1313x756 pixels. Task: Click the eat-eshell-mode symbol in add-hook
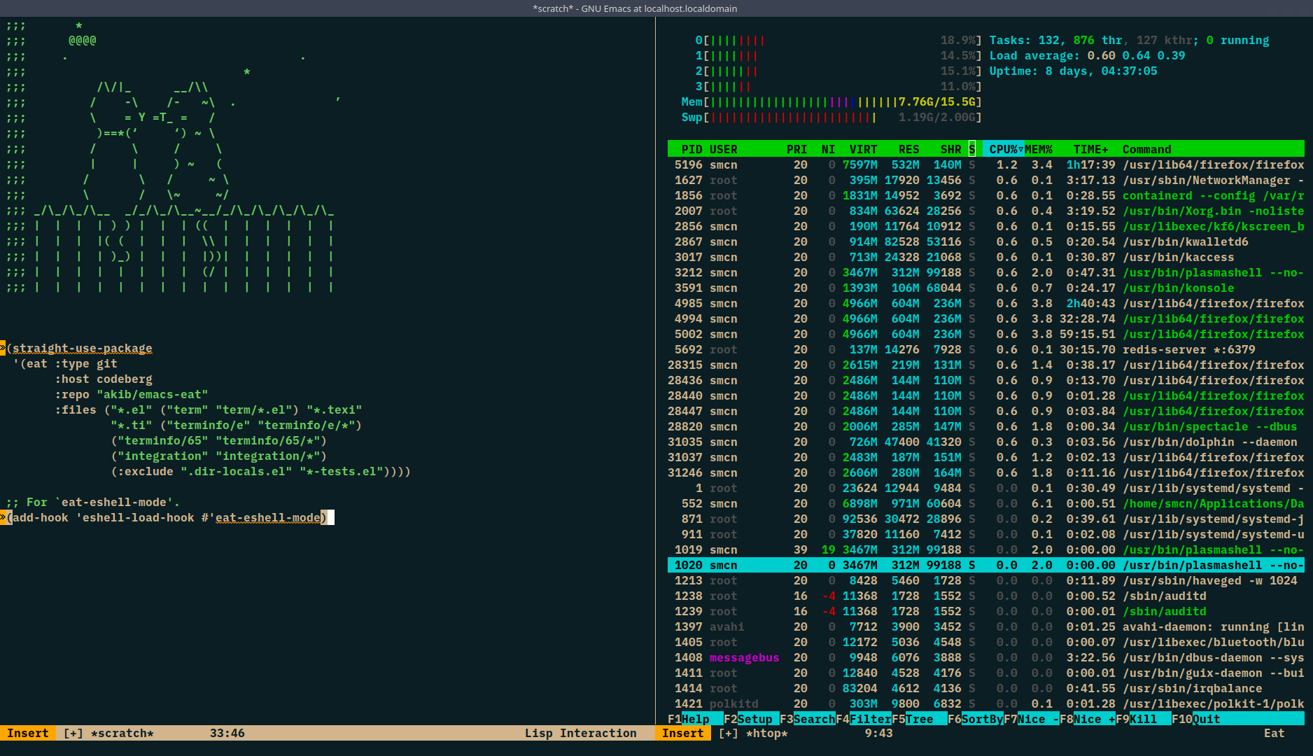pos(268,517)
